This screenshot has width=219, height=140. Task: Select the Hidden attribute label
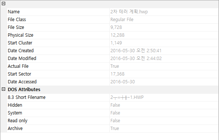[x=15, y=105]
